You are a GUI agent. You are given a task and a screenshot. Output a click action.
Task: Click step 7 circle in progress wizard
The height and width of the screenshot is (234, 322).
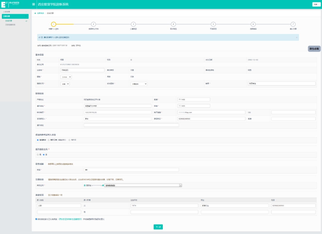[x=293, y=24]
